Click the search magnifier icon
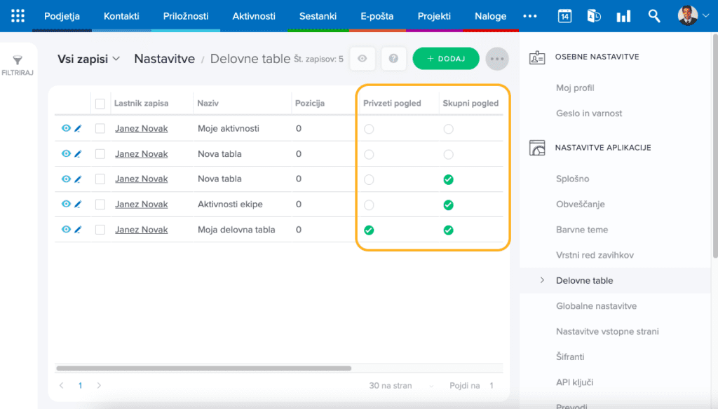Viewport: 718px width, 409px height. pyautogui.click(x=654, y=16)
